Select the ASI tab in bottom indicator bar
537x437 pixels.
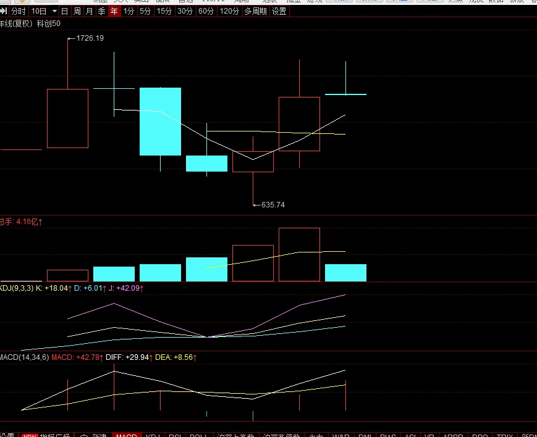pyautogui.click(x=410, y=435)
